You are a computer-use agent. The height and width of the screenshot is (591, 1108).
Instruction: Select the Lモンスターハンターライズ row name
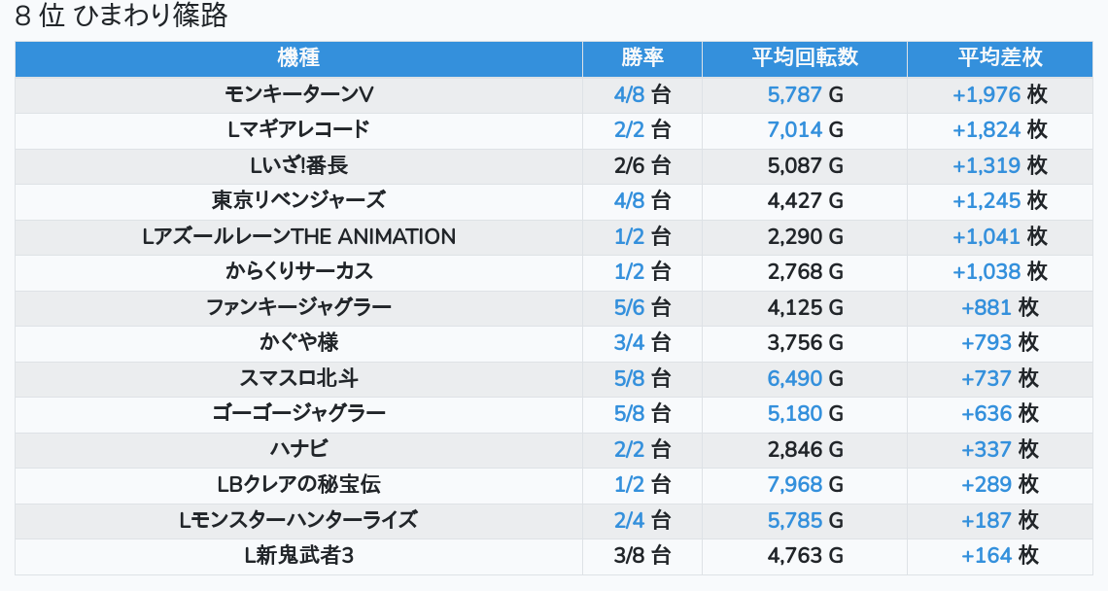click(x=298, y=520)
